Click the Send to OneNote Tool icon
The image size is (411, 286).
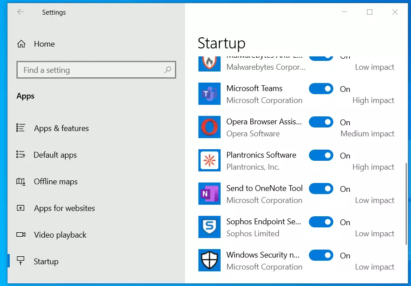point(209,194)
